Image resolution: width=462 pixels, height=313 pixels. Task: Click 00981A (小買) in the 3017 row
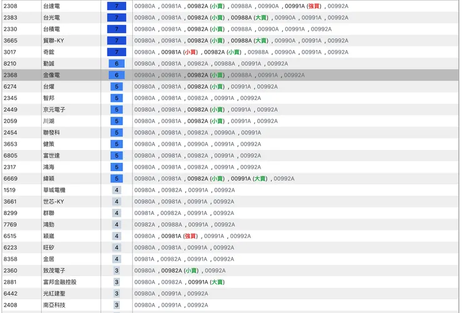179,52
